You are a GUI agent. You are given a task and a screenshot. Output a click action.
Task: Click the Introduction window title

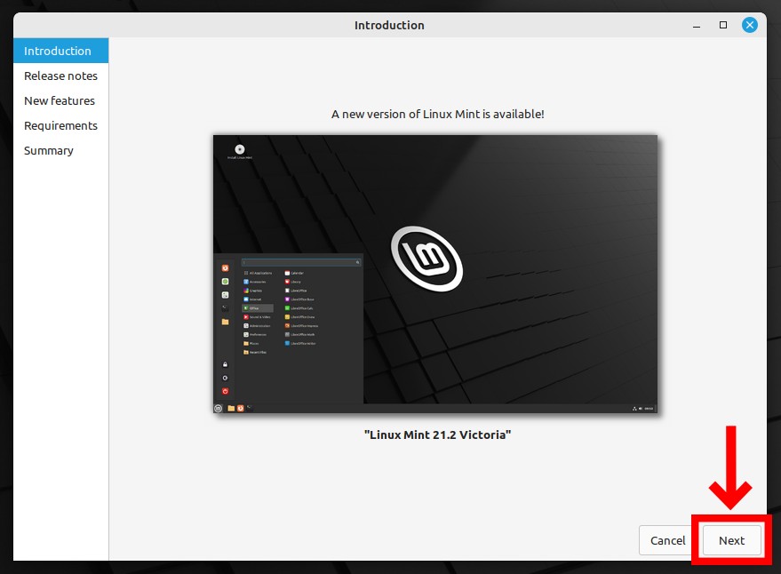(389, 26)
